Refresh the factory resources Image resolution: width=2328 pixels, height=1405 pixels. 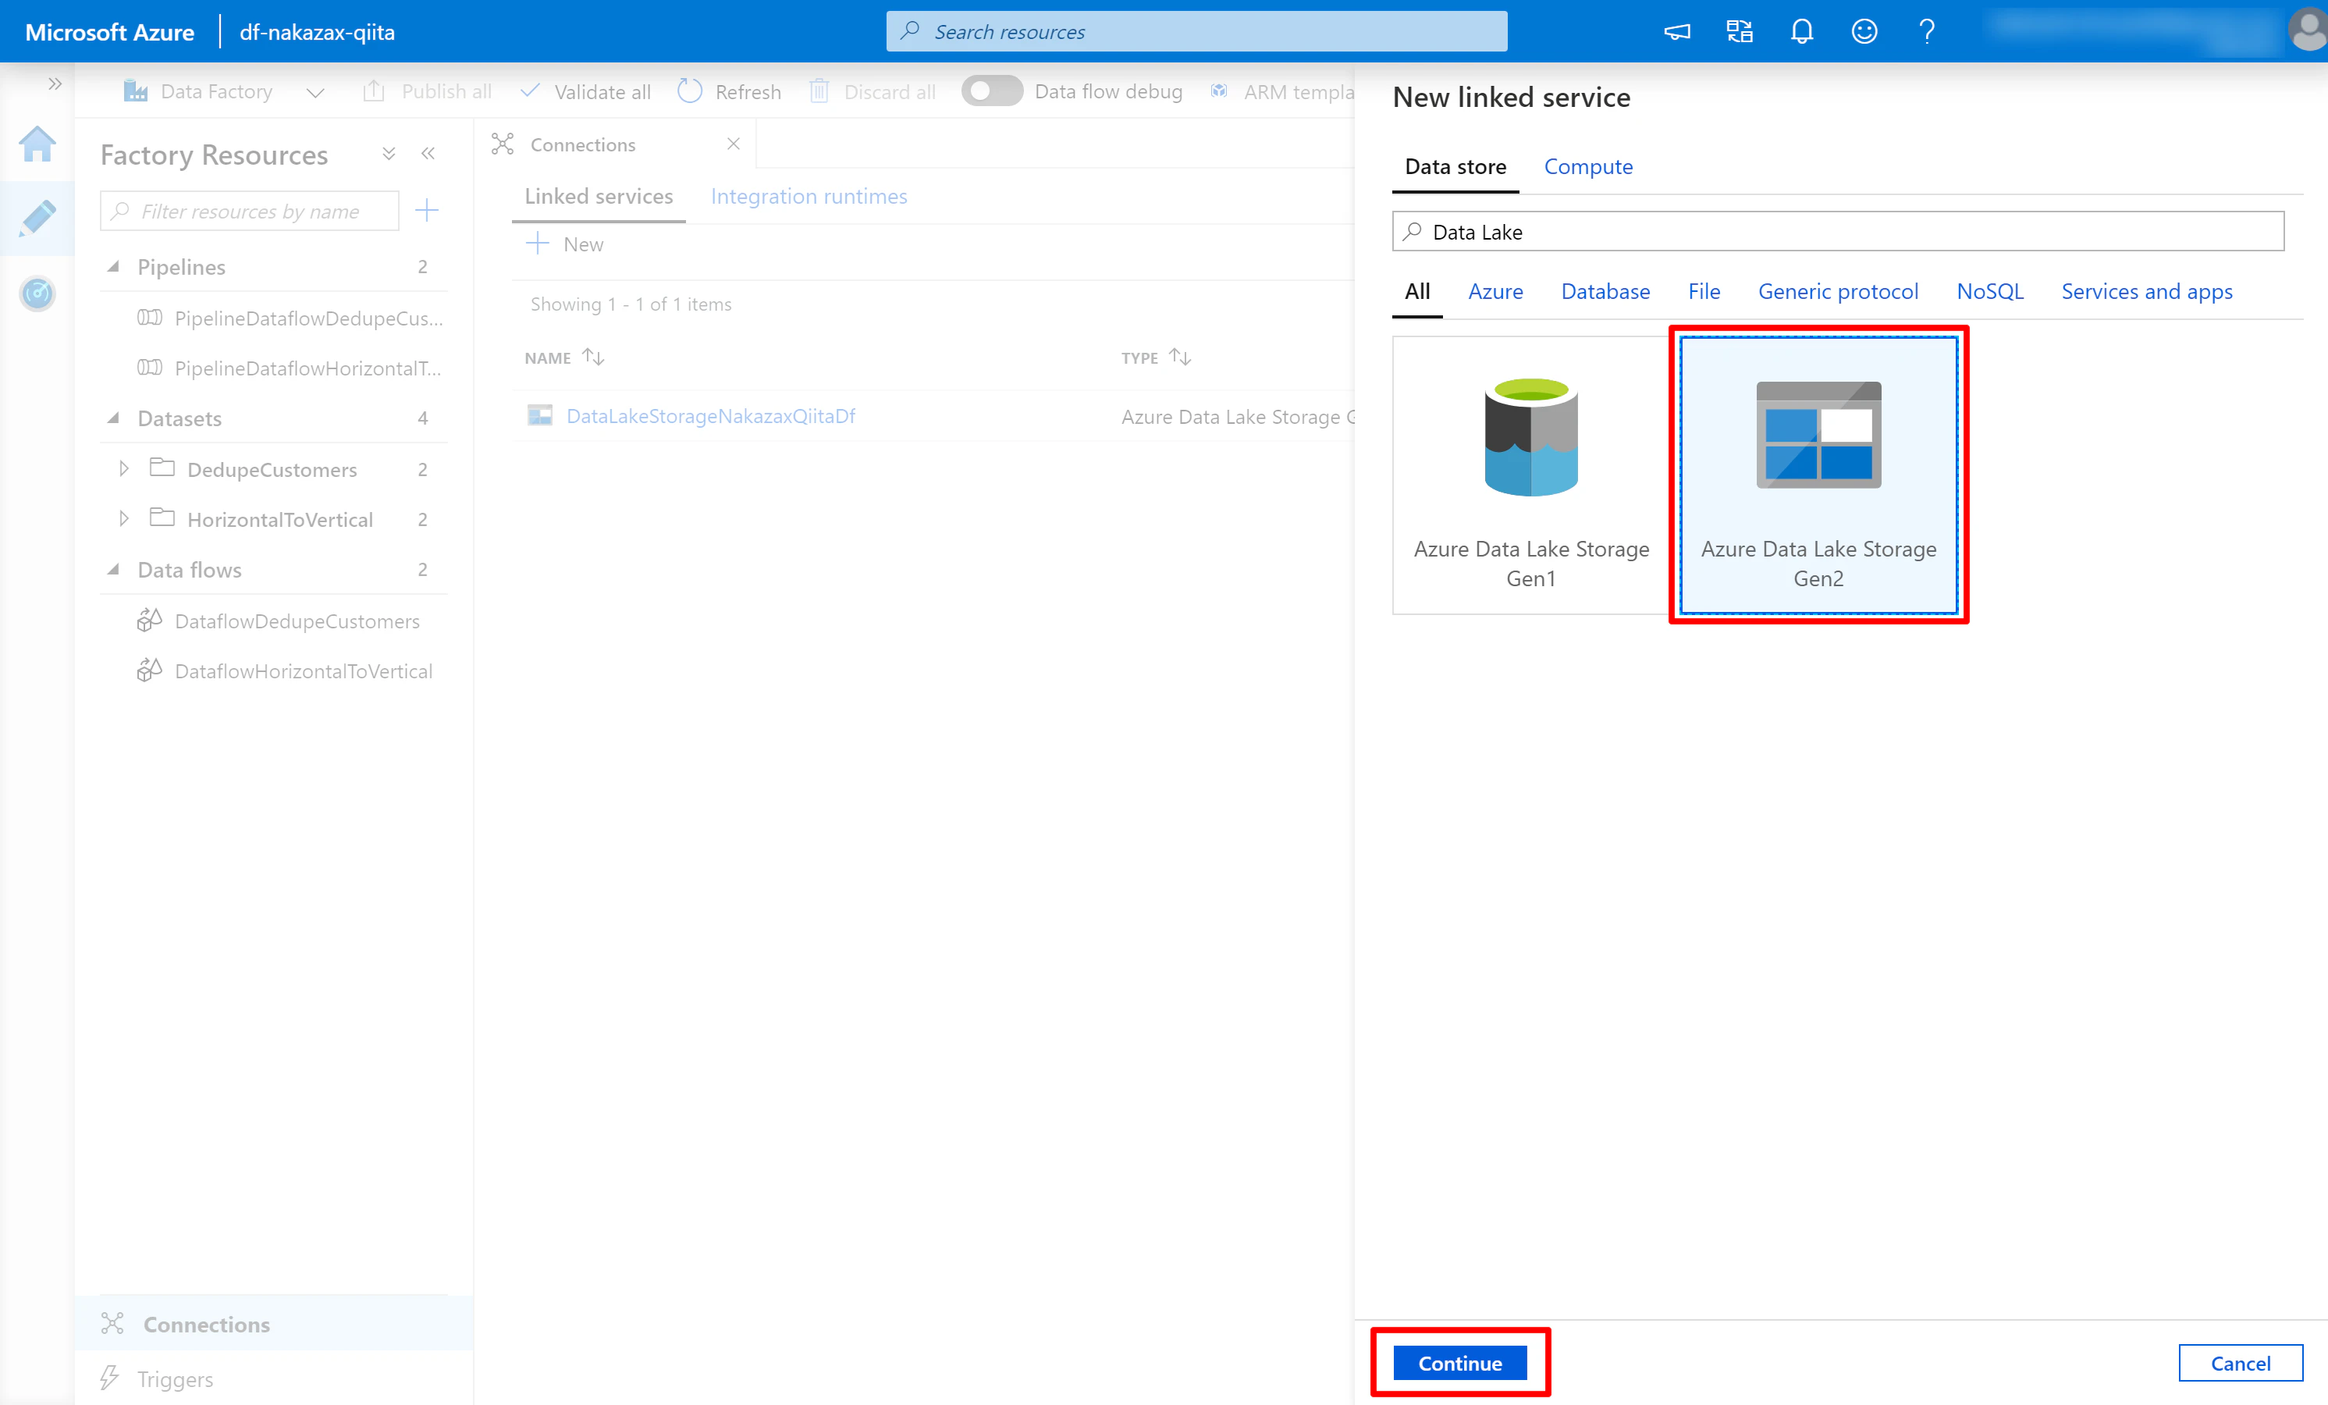(730, 91)
